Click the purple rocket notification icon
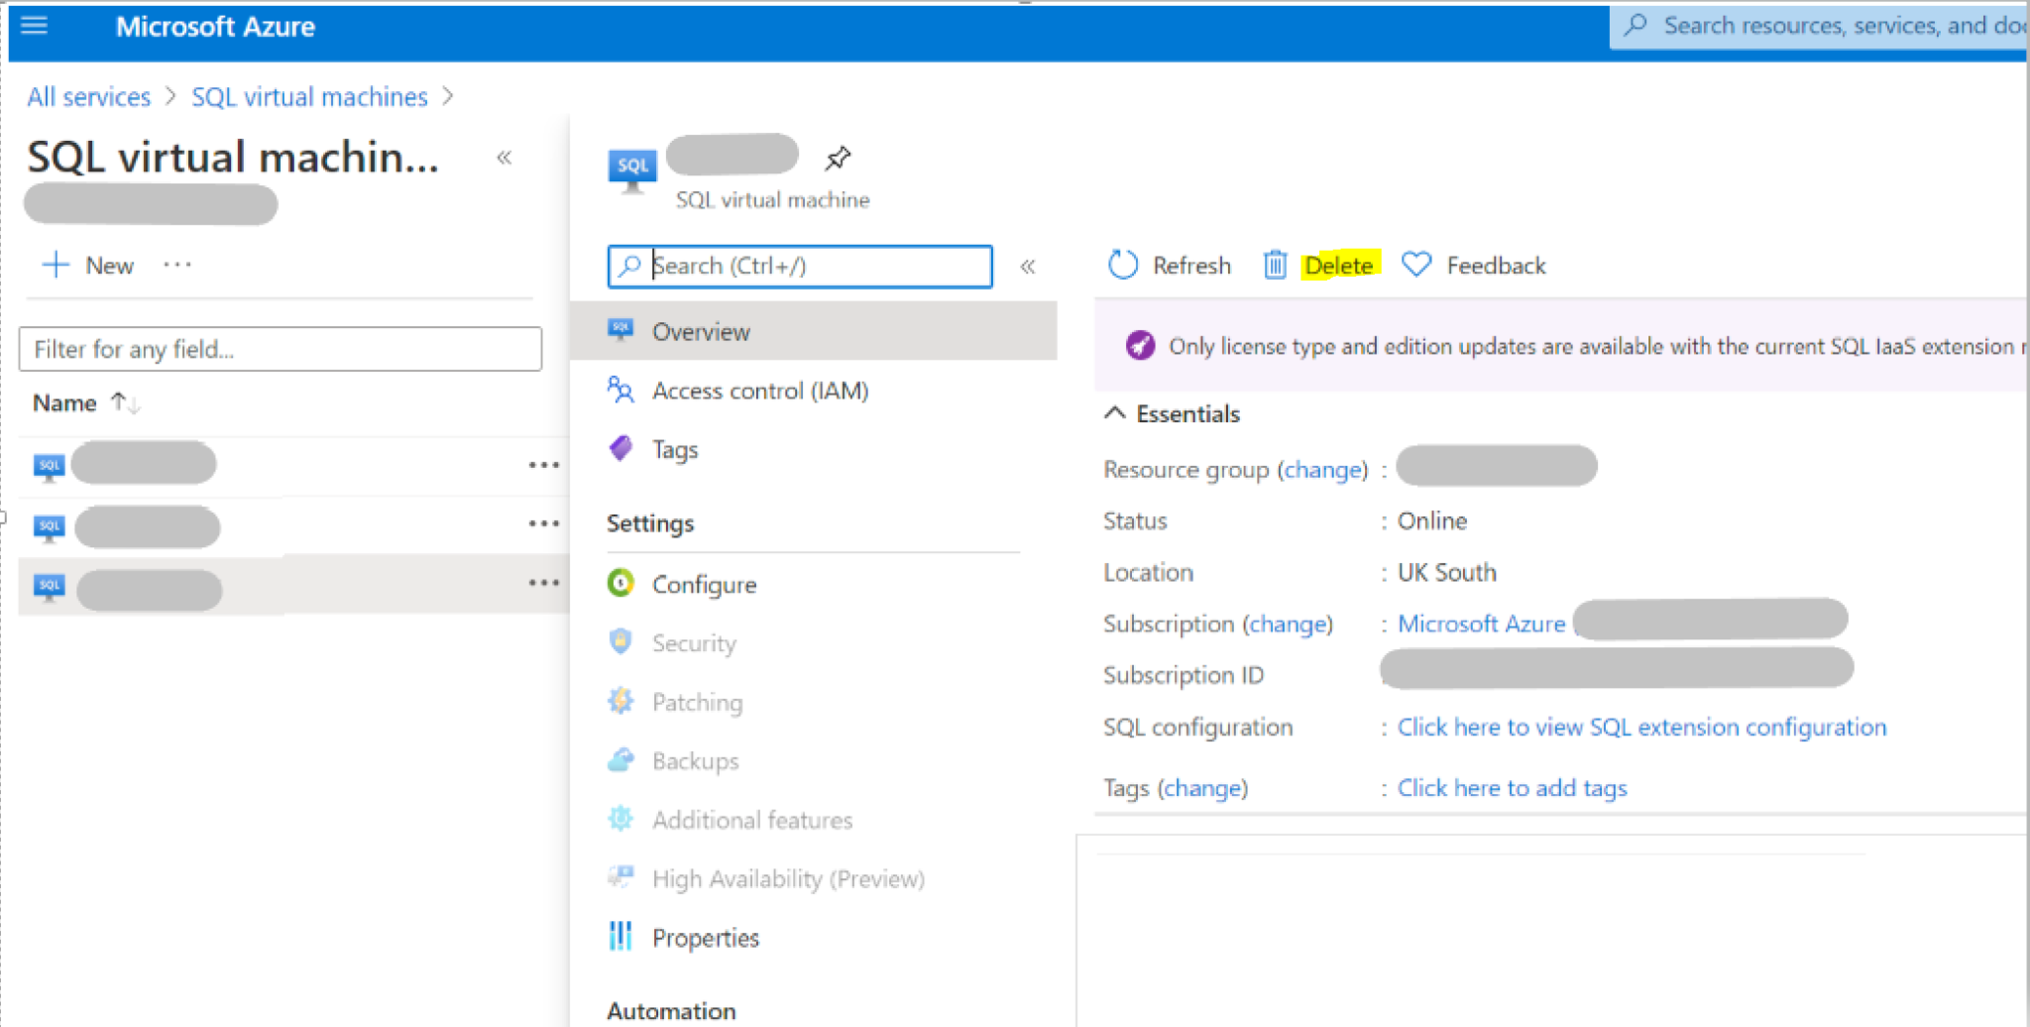 click(1140, 345)
